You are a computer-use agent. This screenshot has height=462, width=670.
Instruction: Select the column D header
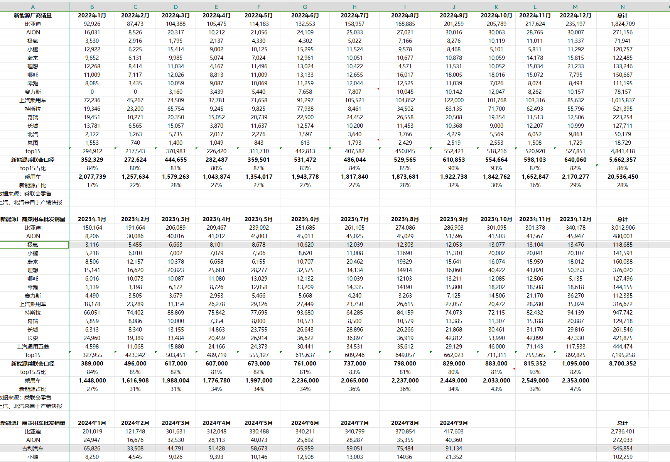click(176, 7)
